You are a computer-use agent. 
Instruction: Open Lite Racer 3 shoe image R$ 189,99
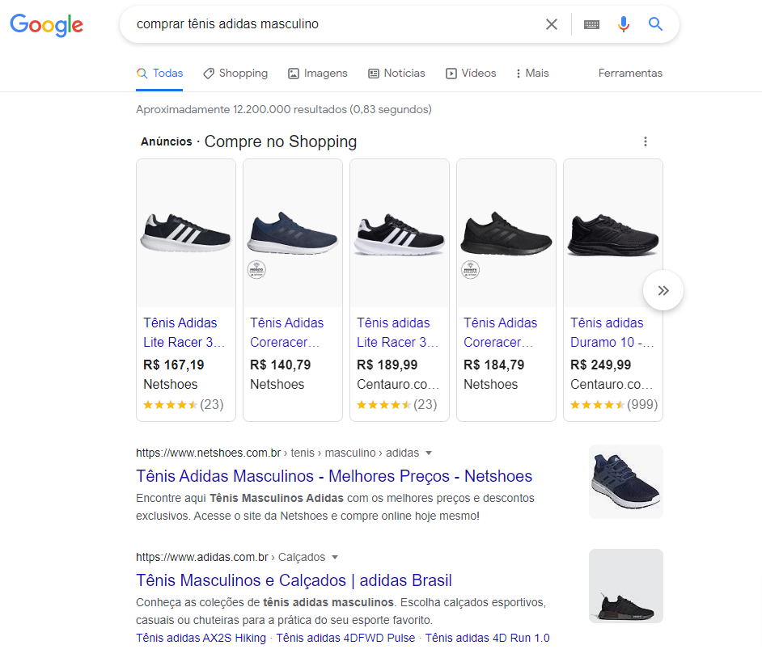[400, 233]
